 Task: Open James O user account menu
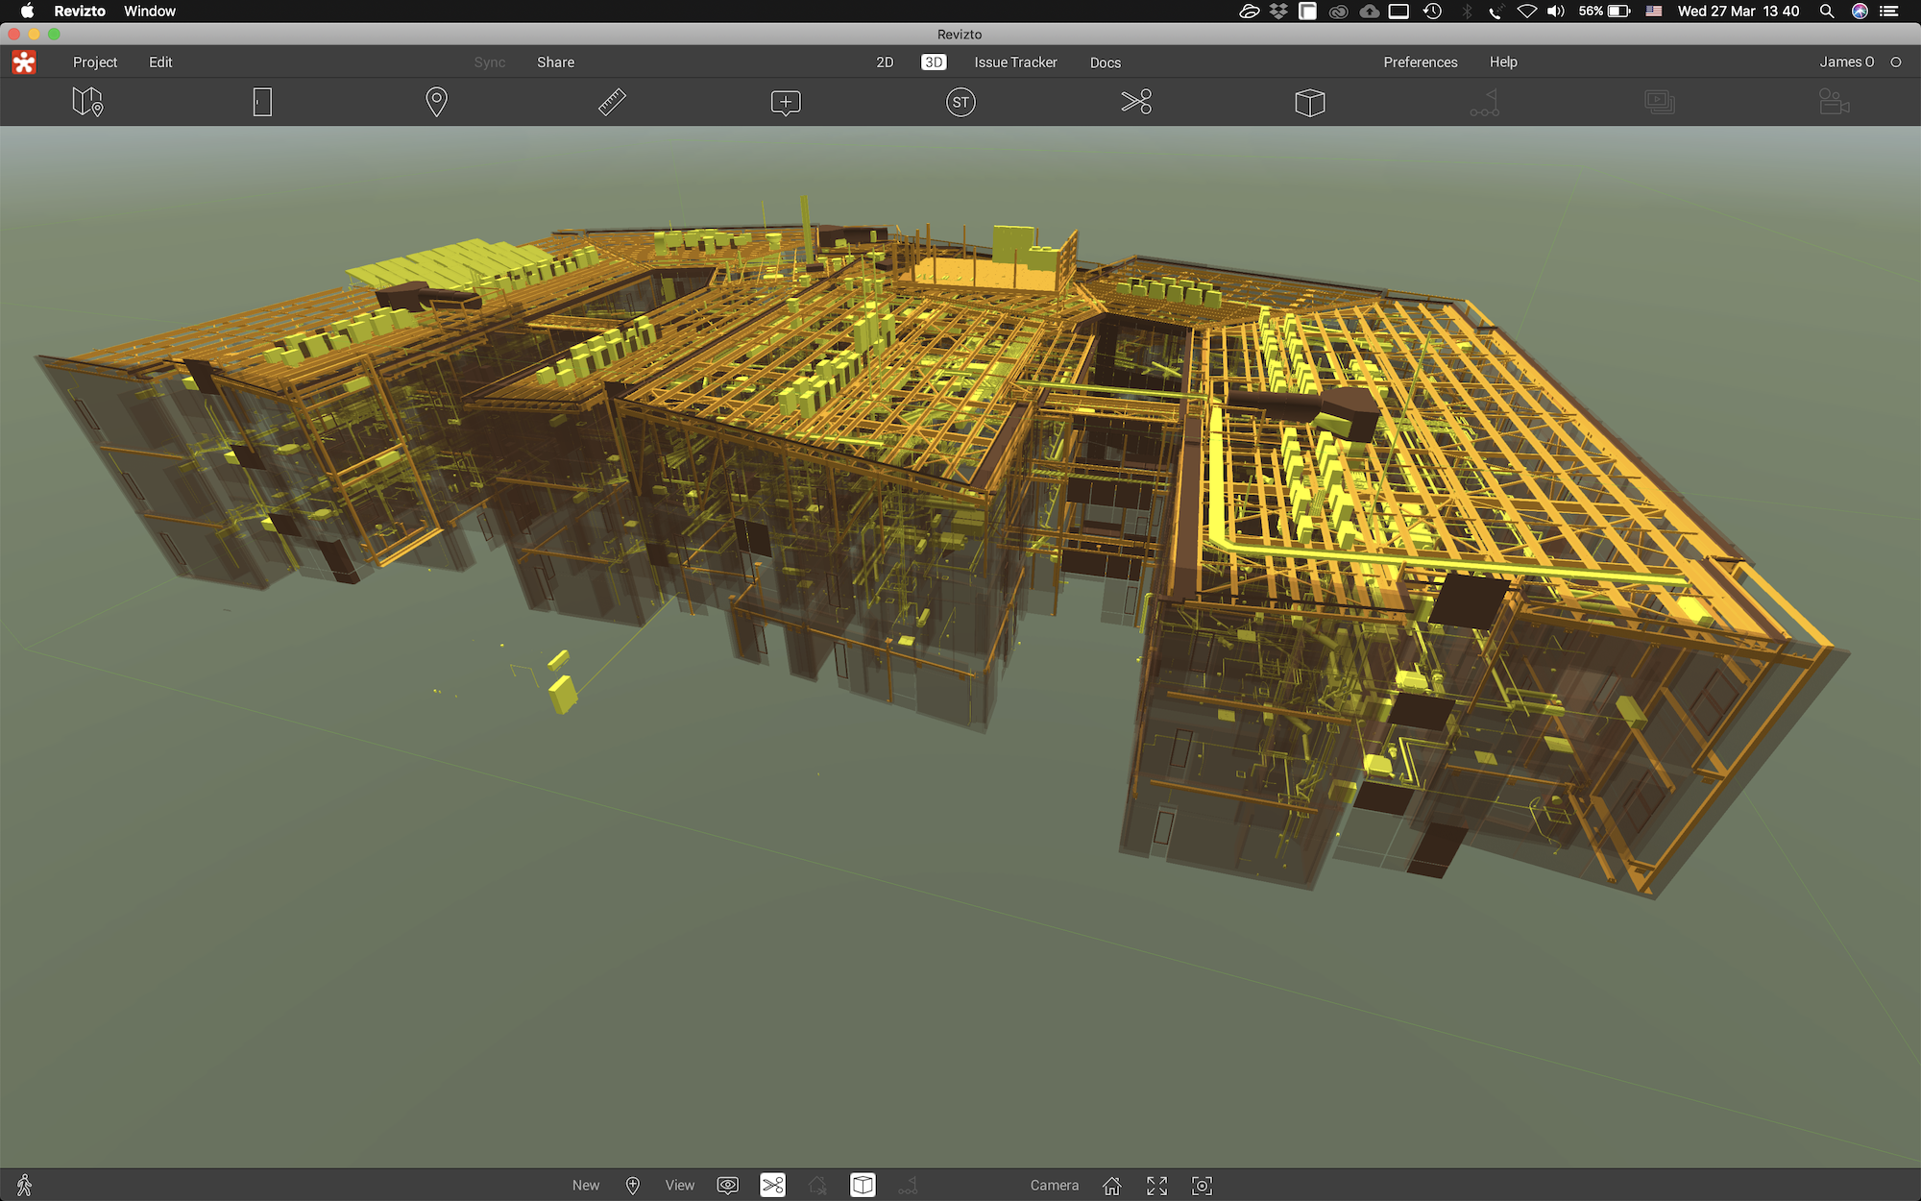(x=1846, y=61)
